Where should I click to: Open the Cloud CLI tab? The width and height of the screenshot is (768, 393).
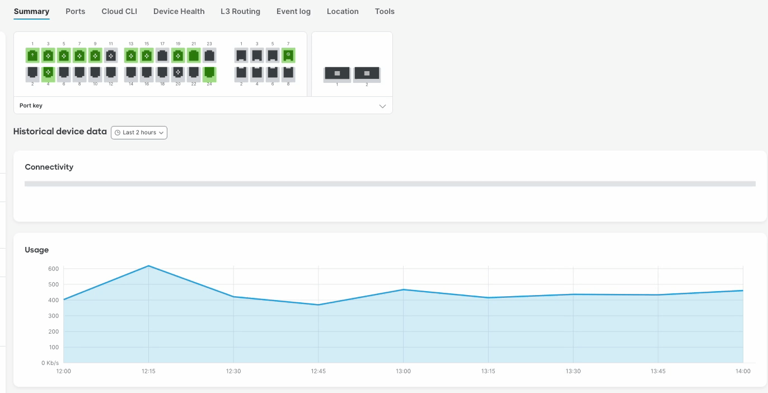pyautogui.click(x=119, y=11)
